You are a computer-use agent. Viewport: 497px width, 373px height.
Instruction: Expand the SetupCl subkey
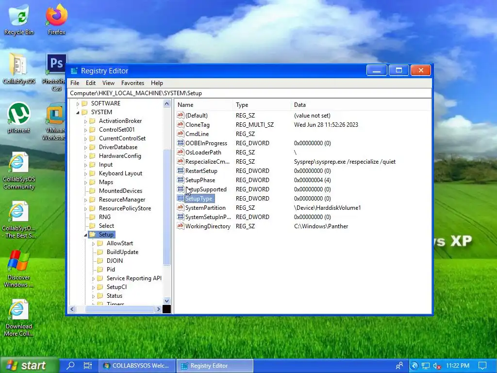coord(93,288)
